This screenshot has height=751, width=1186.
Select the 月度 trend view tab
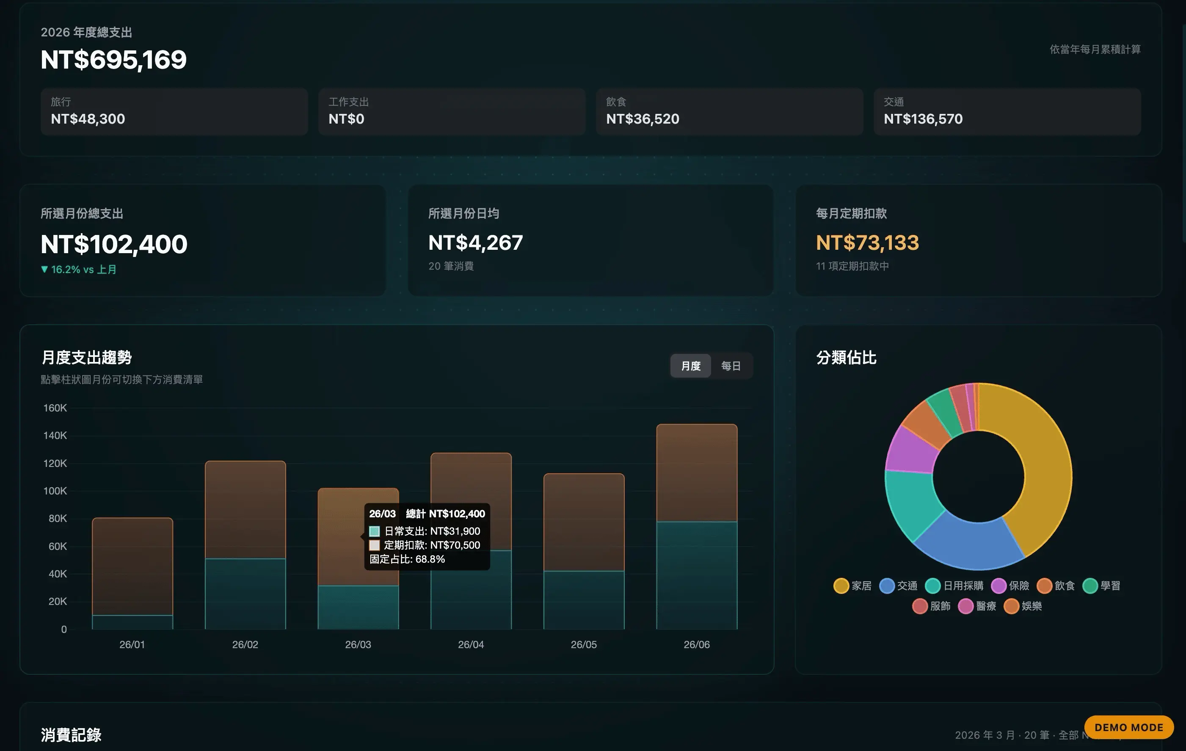pos(690,366)
